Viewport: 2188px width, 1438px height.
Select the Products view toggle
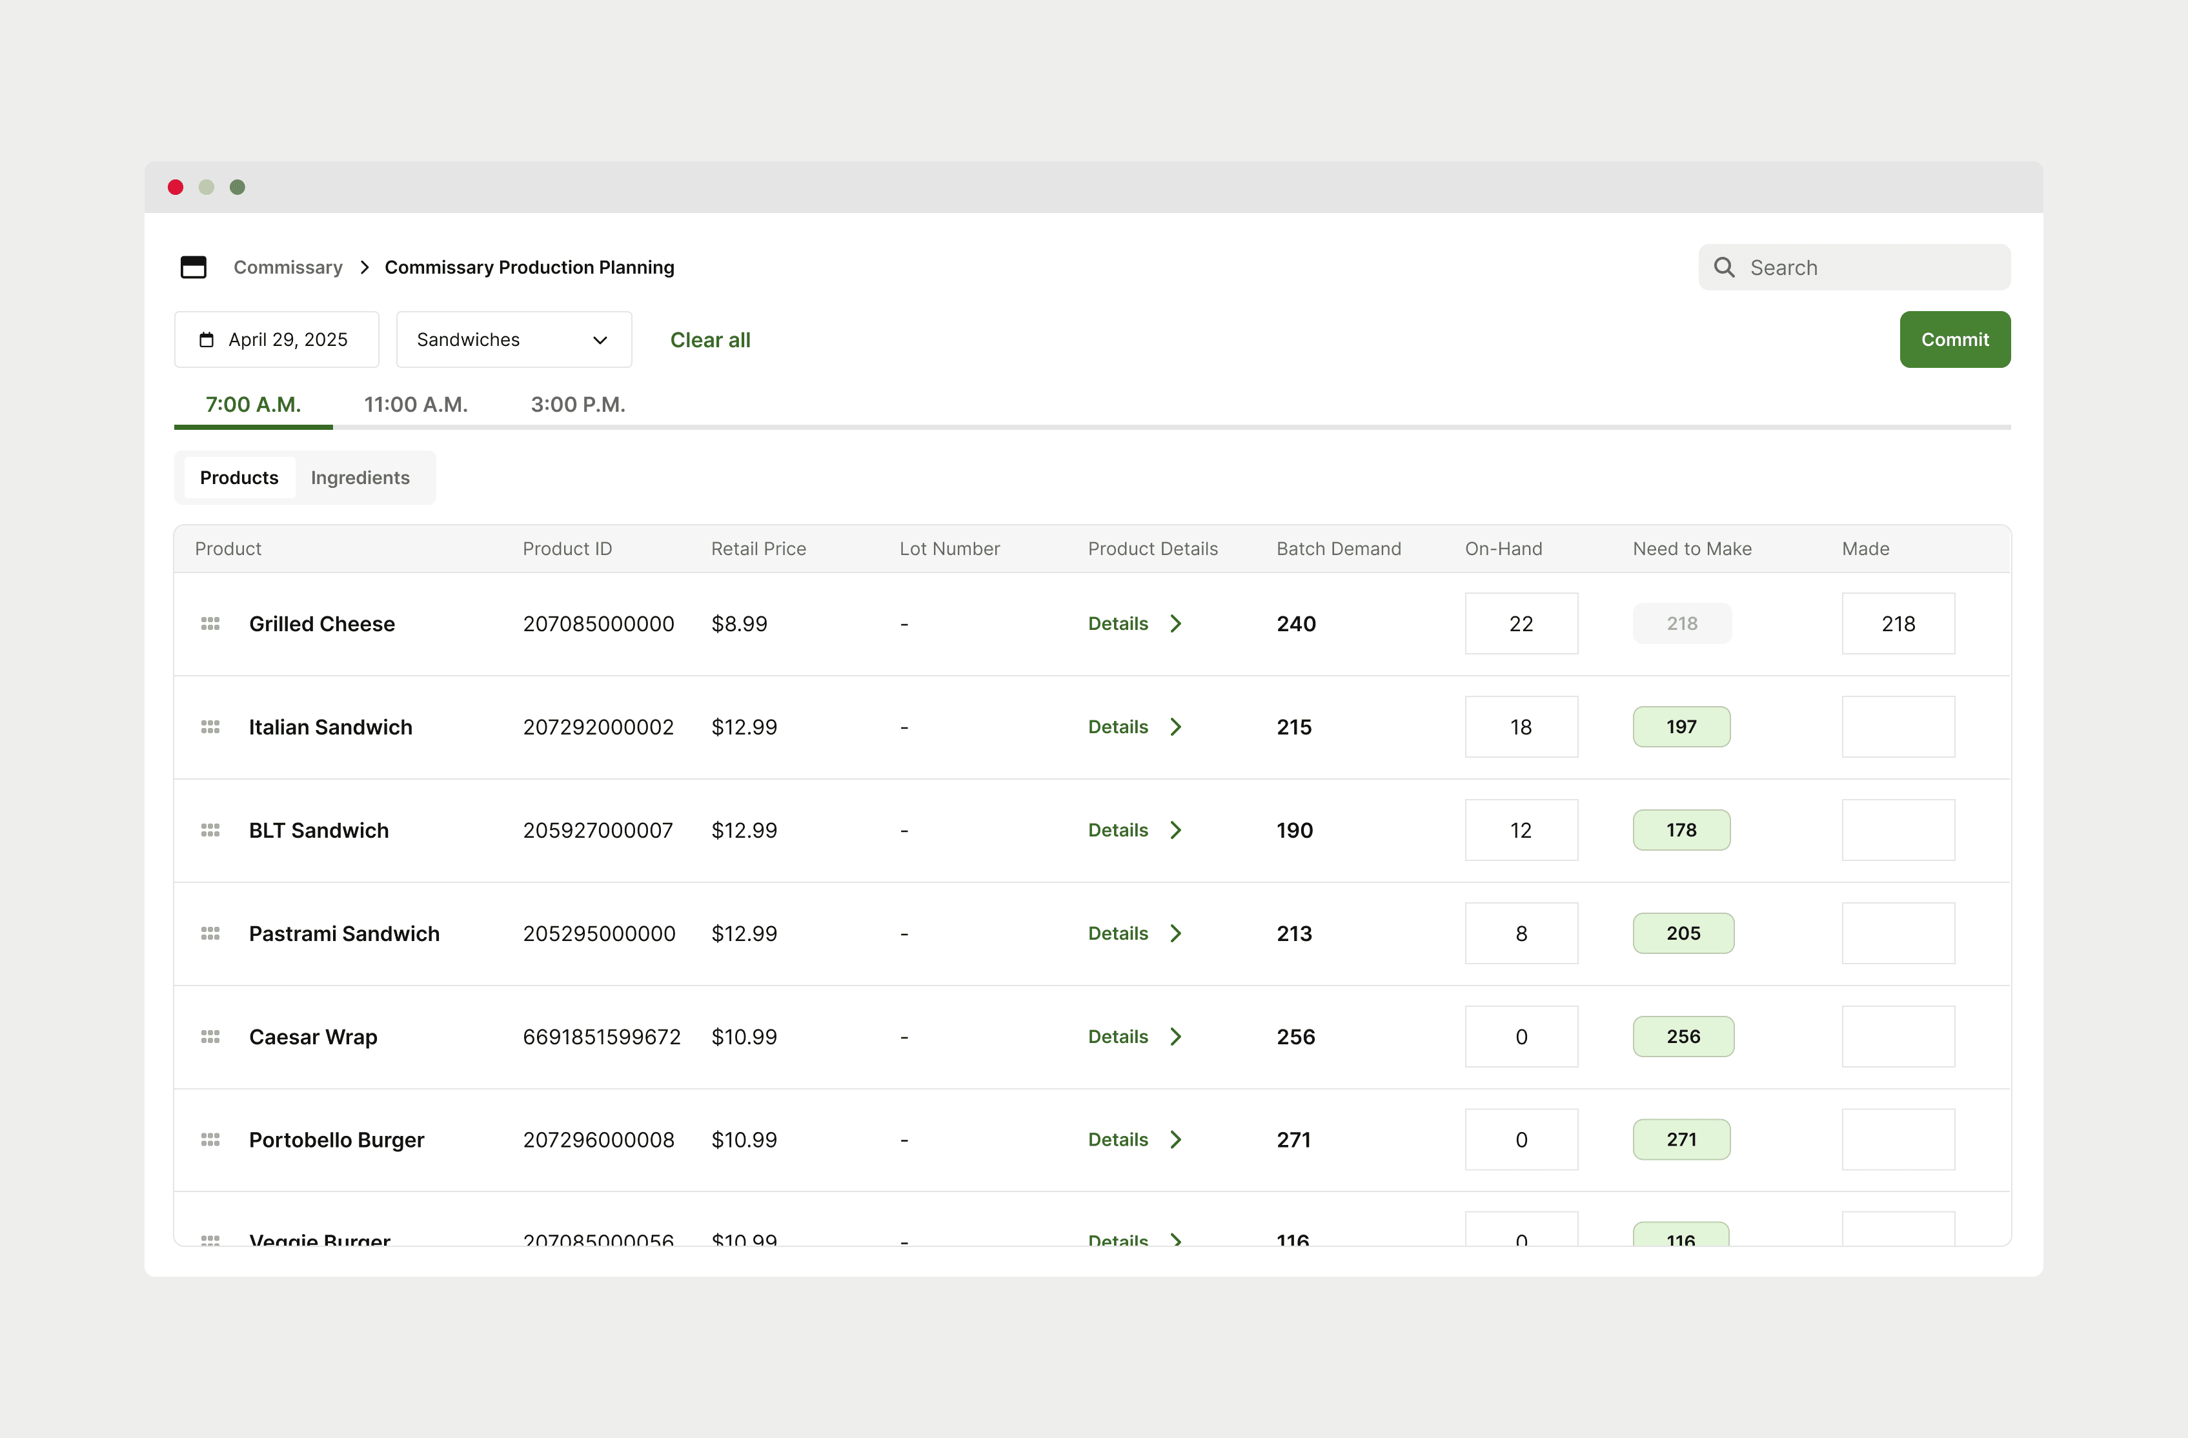[x=239, y=477]
